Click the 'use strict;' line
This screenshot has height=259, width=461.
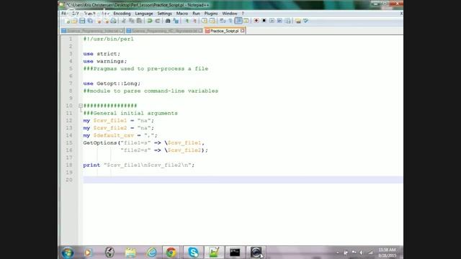[x=102, y=54]
